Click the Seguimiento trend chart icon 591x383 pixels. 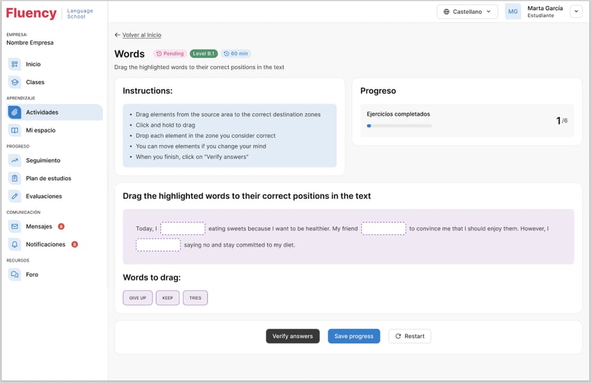[14, 160]
